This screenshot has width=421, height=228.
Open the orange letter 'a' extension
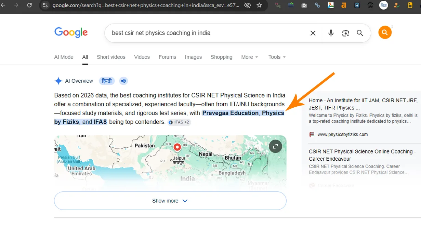tap(344, 5)
